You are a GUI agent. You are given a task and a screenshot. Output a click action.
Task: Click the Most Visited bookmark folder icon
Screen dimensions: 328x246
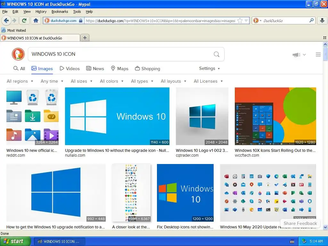tap(3, 30)
